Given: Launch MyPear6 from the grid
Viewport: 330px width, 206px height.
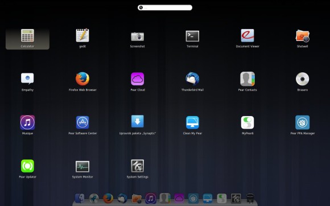Looking at the screenshot, I should (247, 122).
